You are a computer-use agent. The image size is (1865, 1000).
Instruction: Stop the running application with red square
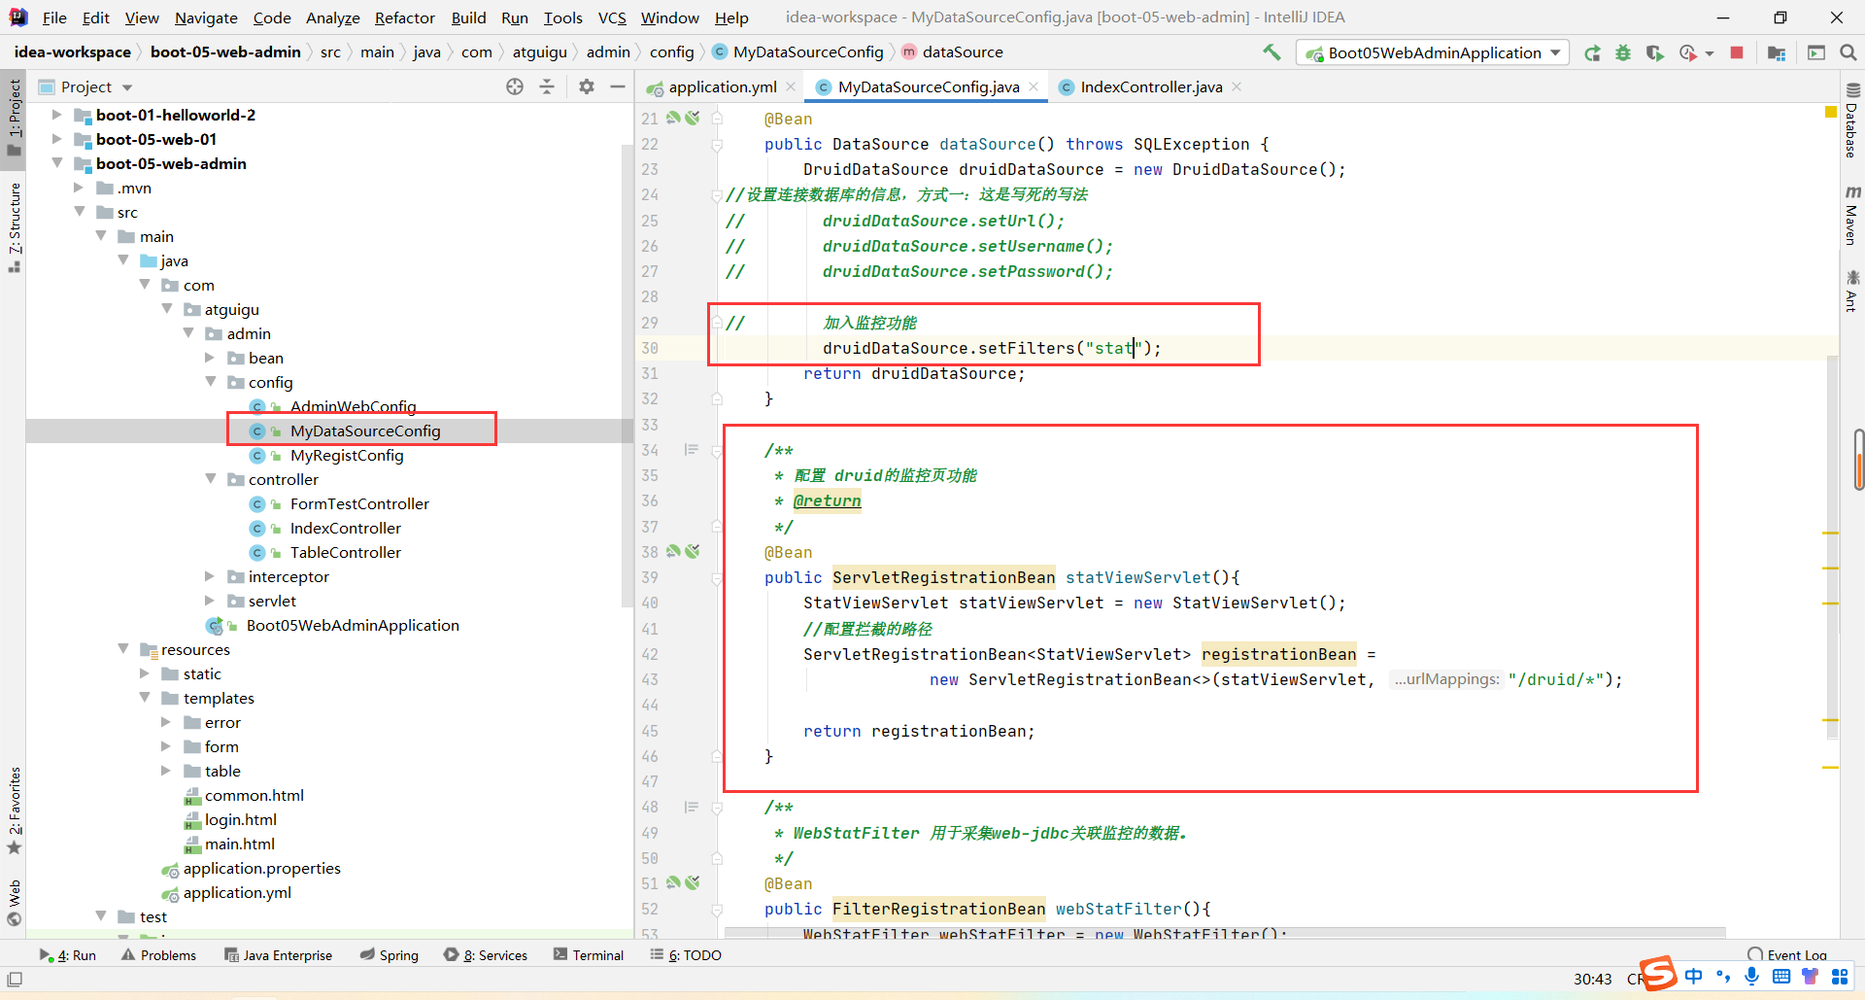pyautogui.click(x=1737, y=52)
